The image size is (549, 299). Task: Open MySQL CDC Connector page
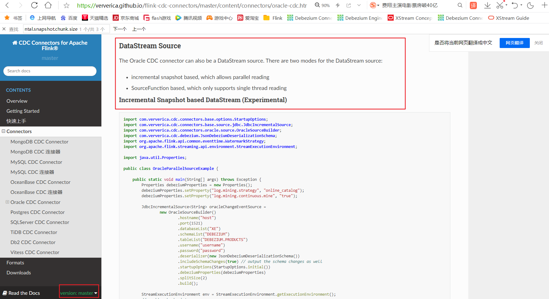pos(37,162)
